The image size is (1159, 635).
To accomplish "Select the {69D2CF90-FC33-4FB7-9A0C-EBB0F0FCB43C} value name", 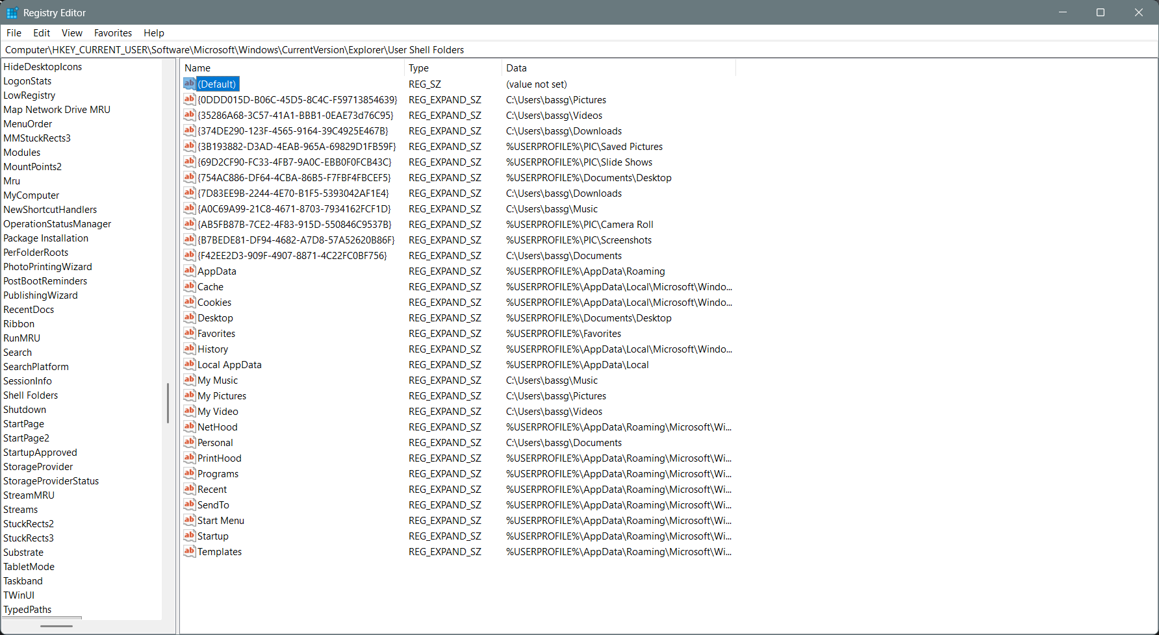I will coord(295,162).
